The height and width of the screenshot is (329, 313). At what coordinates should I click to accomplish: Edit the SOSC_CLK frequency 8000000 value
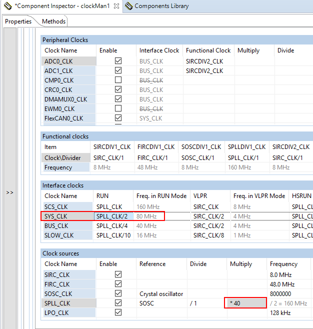(x=289, y=294)
